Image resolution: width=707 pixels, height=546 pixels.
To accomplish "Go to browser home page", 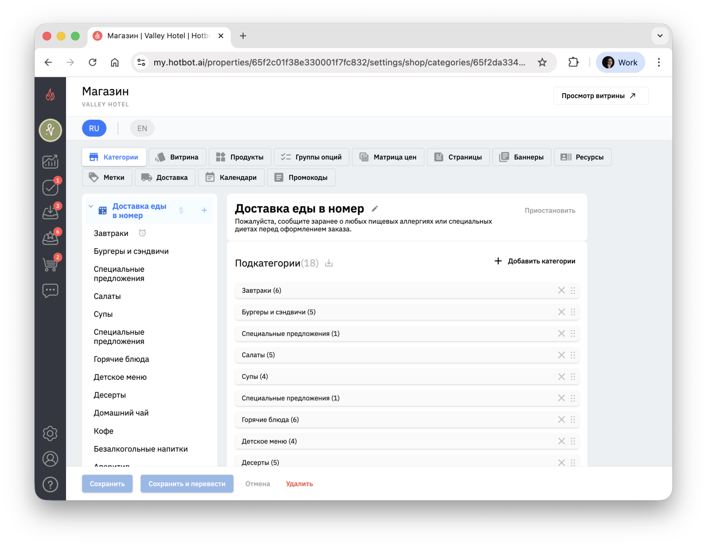I will [114, 62].
